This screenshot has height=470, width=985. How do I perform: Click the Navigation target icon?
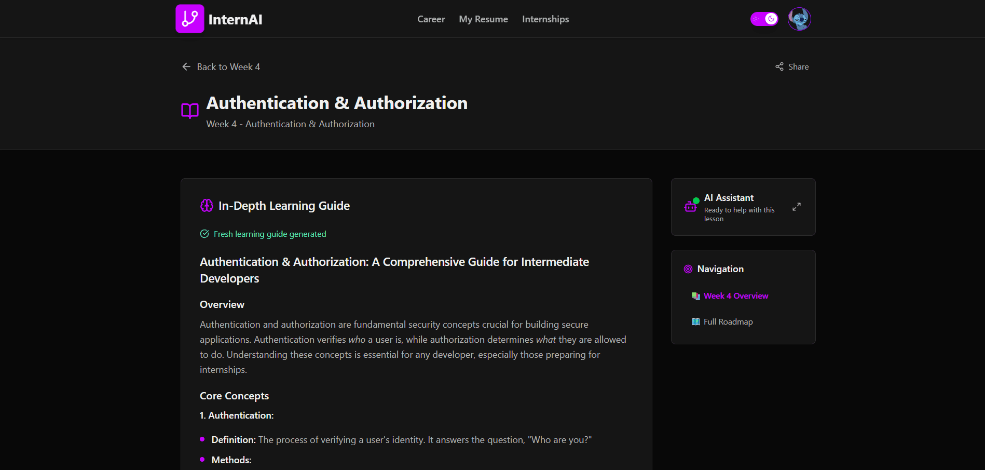click(688, 269)
